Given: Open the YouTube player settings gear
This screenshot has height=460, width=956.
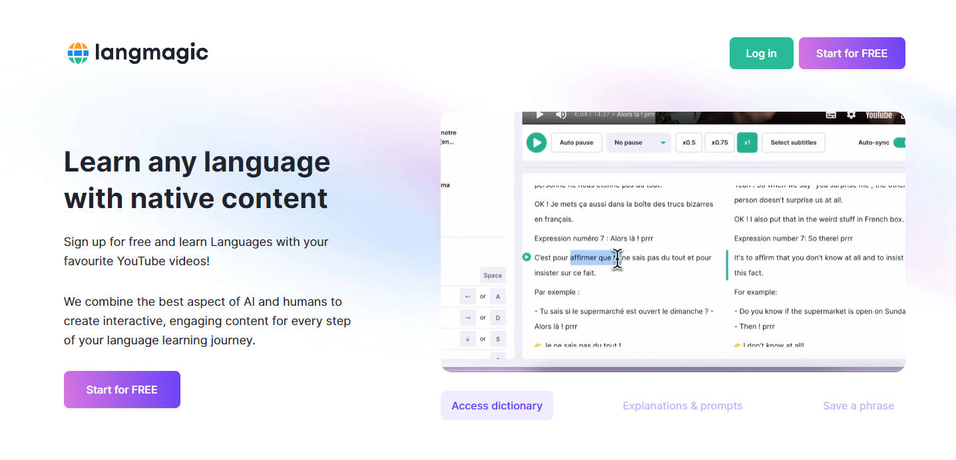Looking at the screenshot, I should tap(851, 114).
